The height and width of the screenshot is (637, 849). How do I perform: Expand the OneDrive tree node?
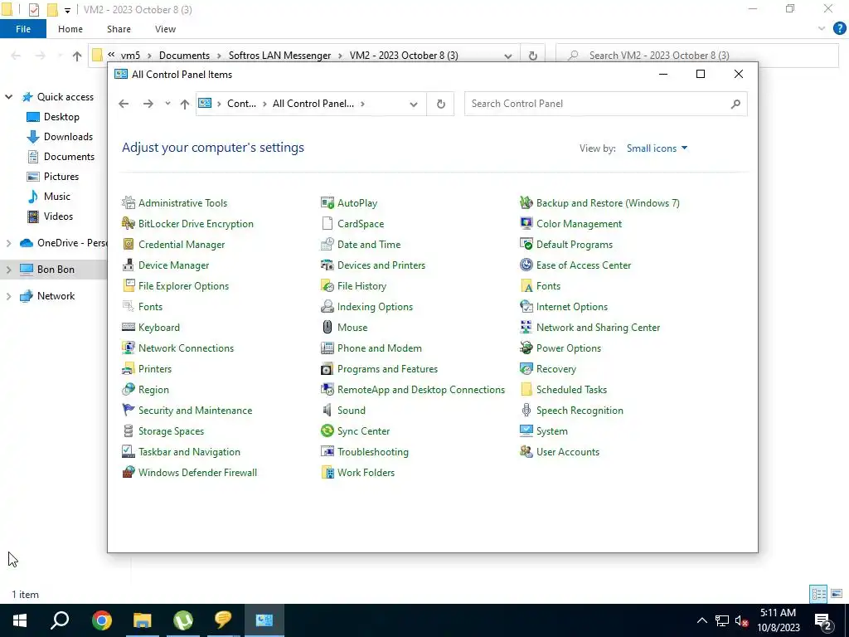(x=8, y=243)
